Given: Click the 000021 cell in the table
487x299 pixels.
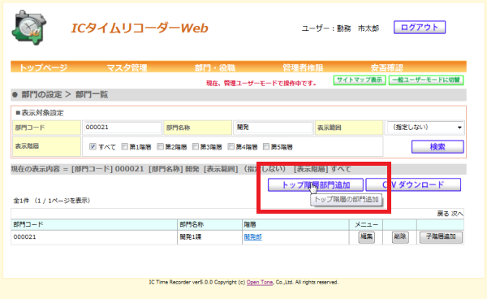Looking at the screenshot, I should click(94, 237).
